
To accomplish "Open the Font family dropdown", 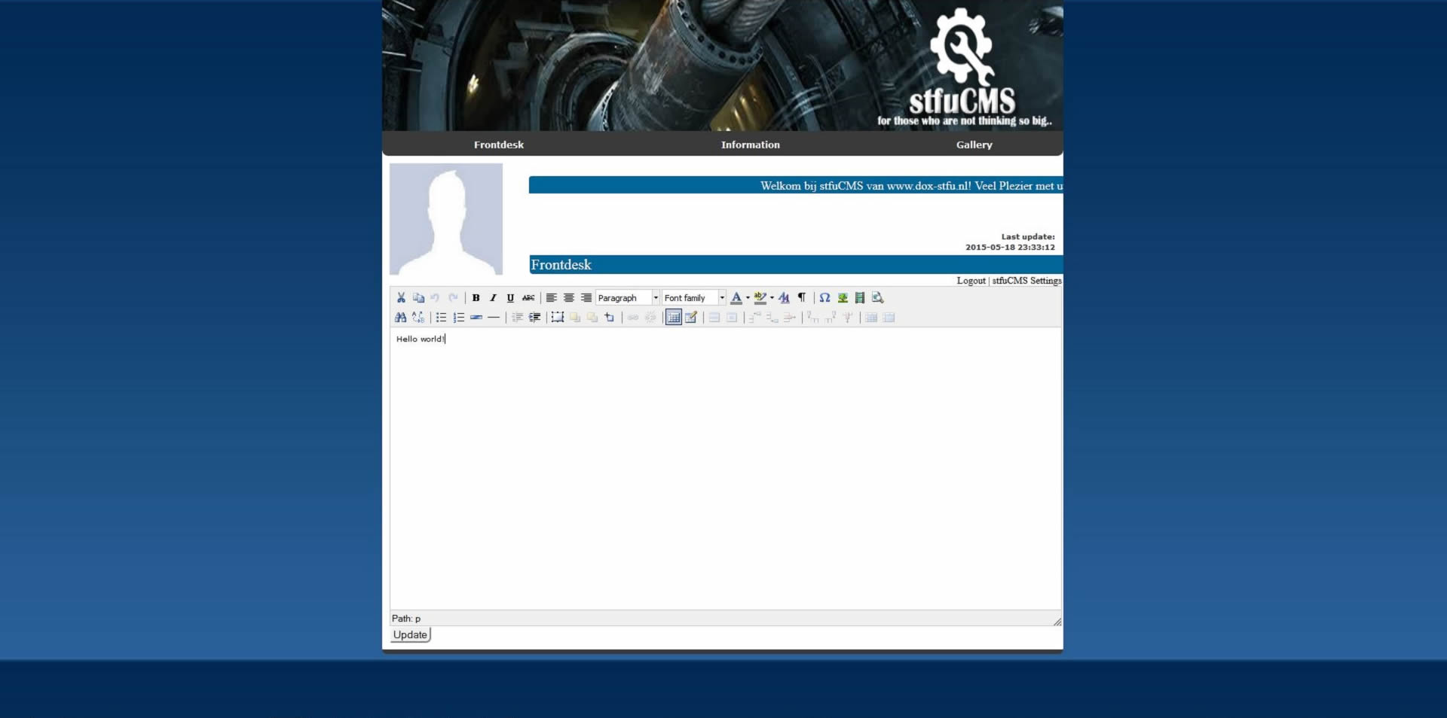I will point(694,298).
